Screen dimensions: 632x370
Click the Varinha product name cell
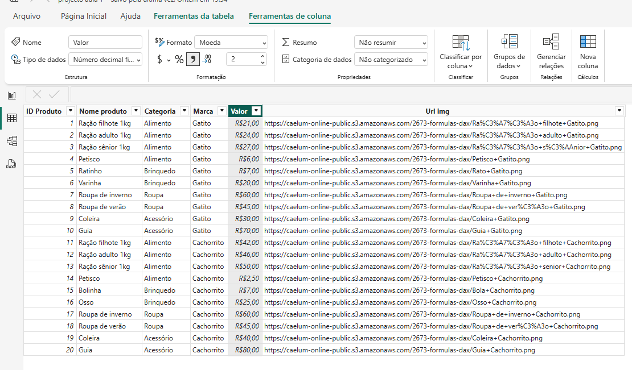(109, 183)
